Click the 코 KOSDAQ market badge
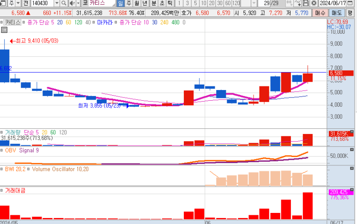 tap(85, 3)
